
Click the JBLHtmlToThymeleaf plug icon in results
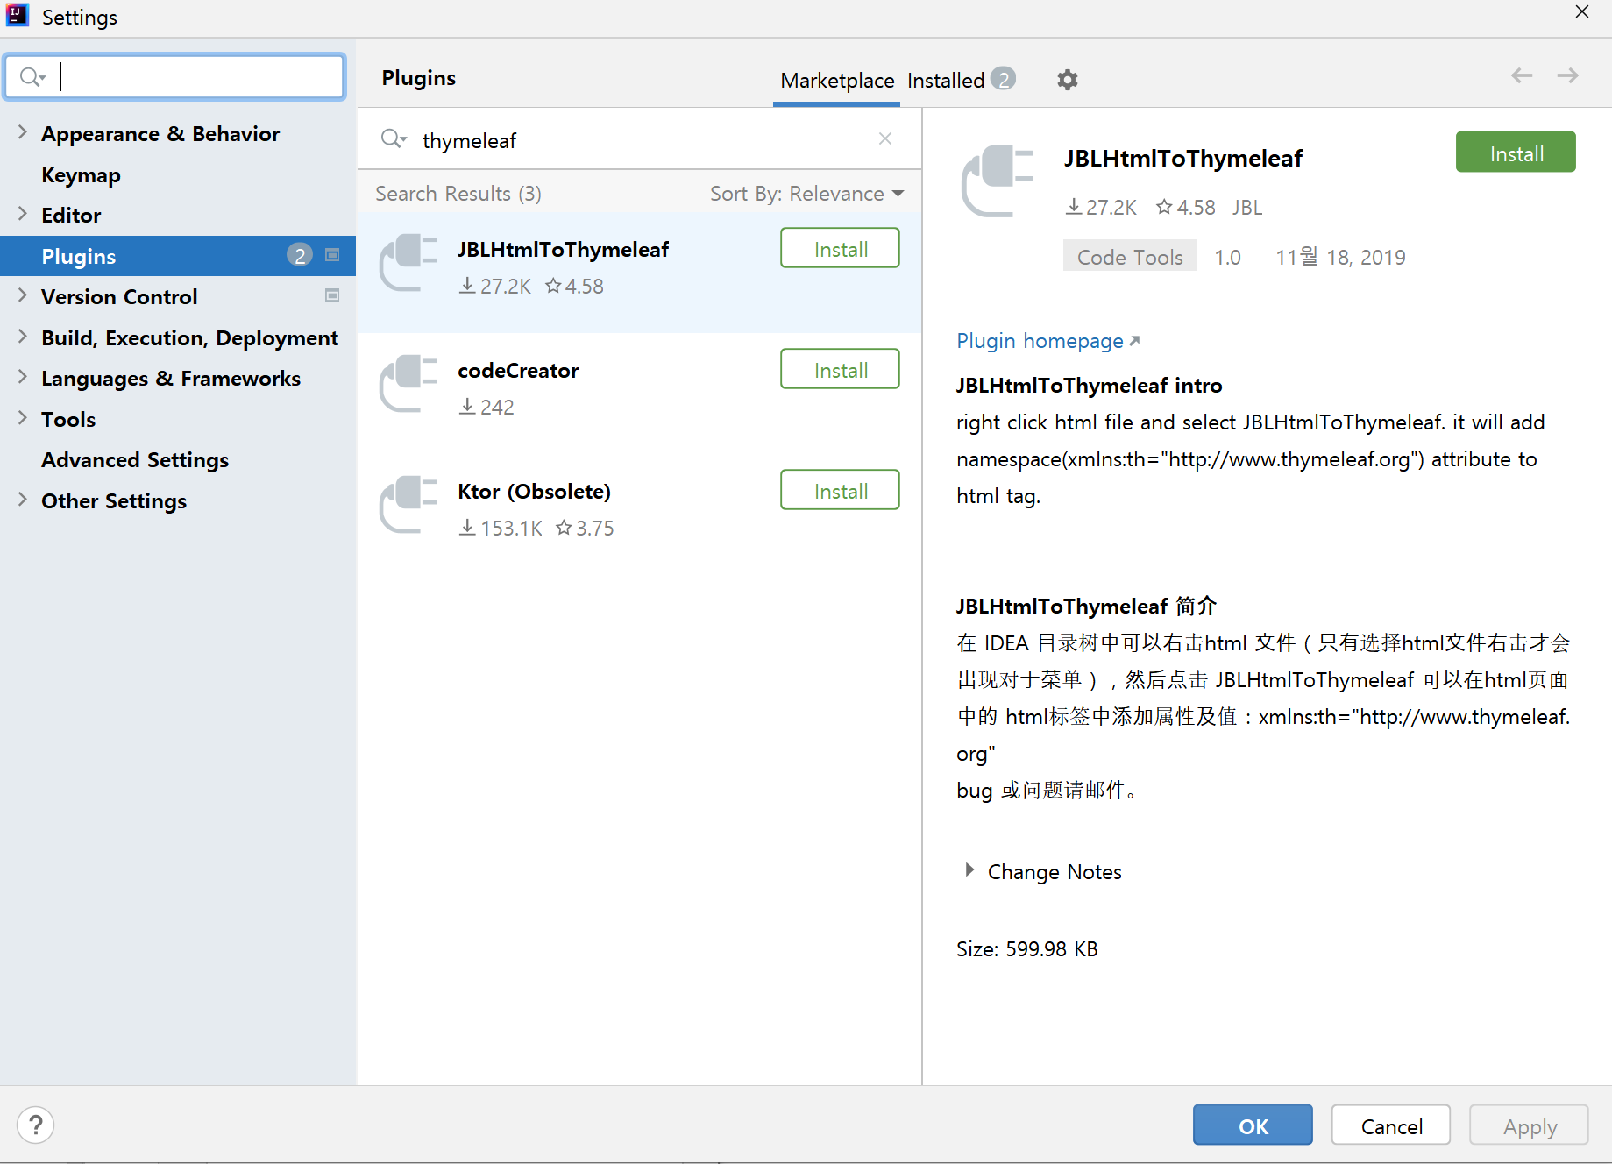pyautogui.click(x=408, y=261)
